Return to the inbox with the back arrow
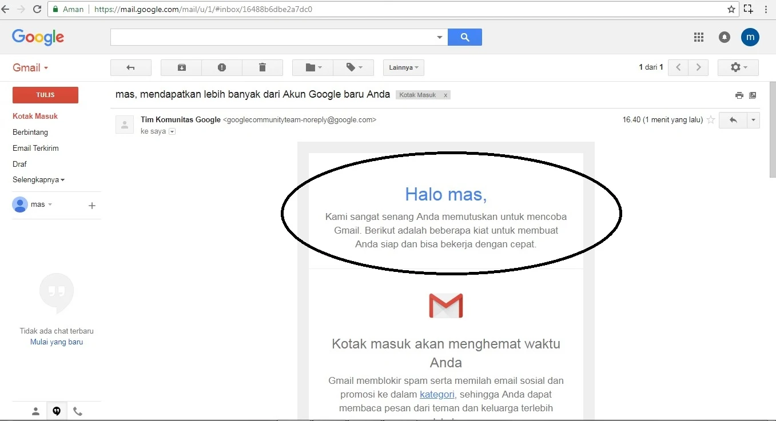The width and height of the screenshot is (776, 421). 130,67
